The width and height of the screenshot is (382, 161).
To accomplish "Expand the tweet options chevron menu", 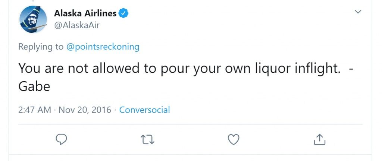I will (x=358, y=12).
